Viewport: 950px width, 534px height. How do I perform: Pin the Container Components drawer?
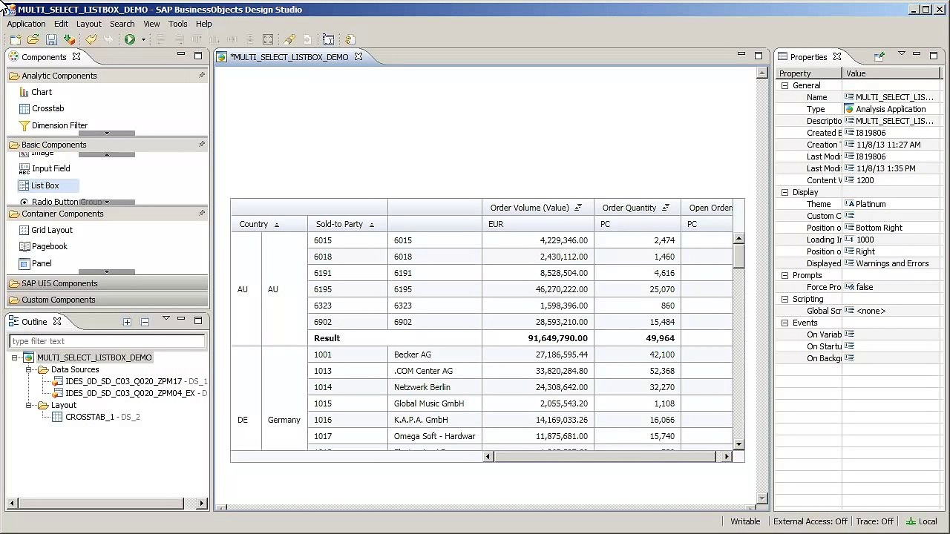click(201, 214)
